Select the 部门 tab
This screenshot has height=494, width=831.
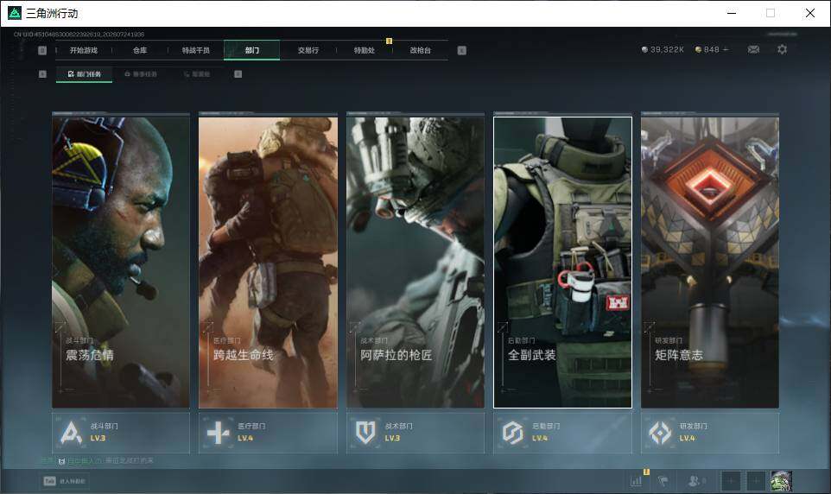tap(251, 50)
